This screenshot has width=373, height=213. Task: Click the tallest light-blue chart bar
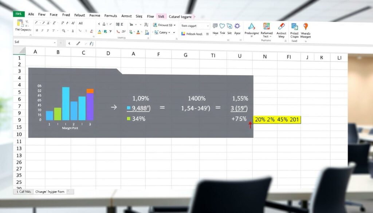pos(66,104)
